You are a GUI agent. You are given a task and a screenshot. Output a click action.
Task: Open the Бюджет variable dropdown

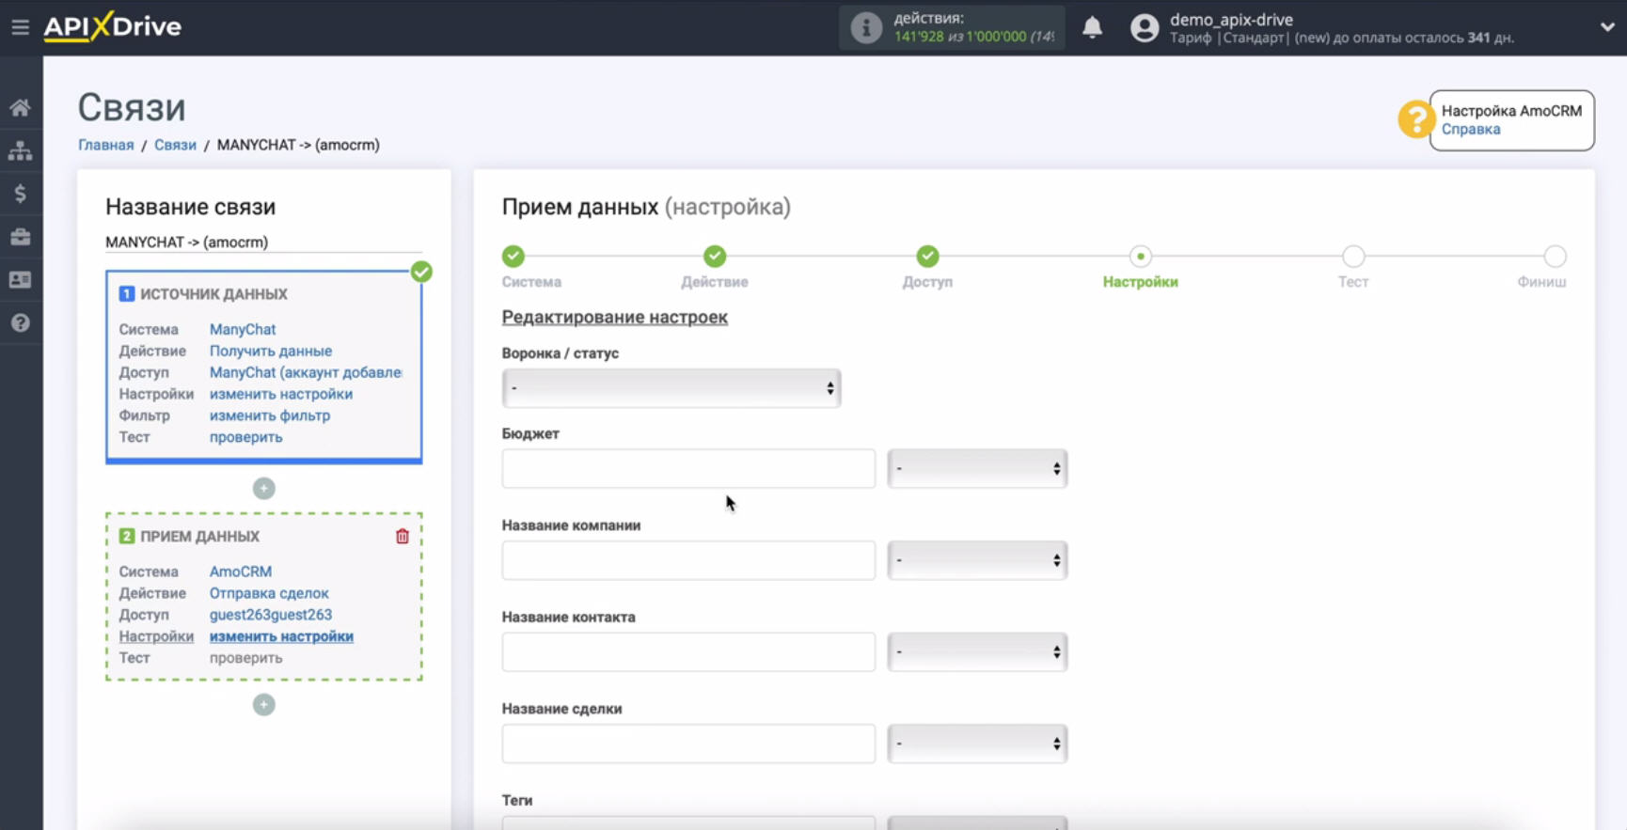click(x=977, y=469)
